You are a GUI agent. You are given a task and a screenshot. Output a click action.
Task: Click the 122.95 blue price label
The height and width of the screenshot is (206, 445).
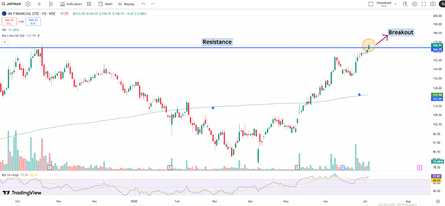pyautogui.click(x=437, y=99)
